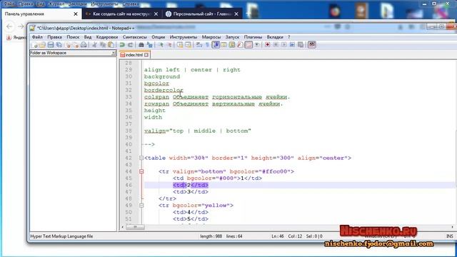The height and width of the screenshot is (257, 457).
Task: Open the Function List icon
Action: [x=240, y=45]
